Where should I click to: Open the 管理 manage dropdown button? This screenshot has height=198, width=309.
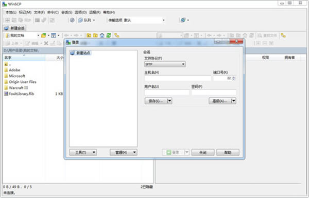[124, 152]
